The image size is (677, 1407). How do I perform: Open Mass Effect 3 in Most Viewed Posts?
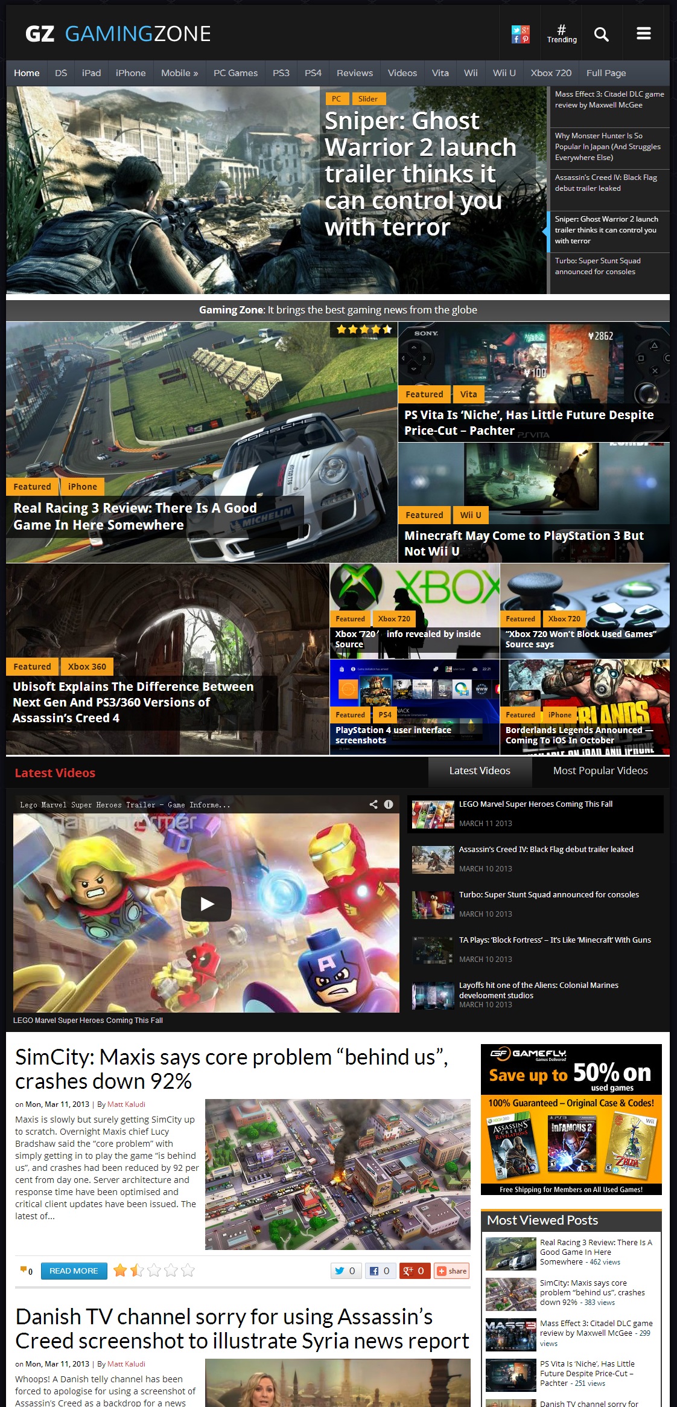(596, 1333)
